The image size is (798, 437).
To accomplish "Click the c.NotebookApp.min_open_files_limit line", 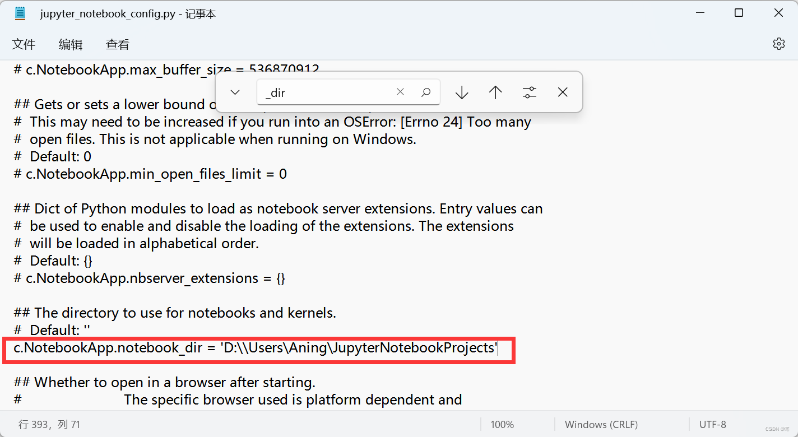I will pos(150,174).
